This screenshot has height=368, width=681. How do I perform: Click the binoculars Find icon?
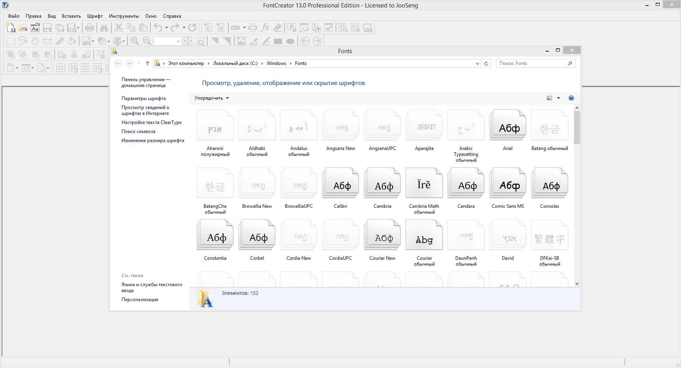(104, 28)
